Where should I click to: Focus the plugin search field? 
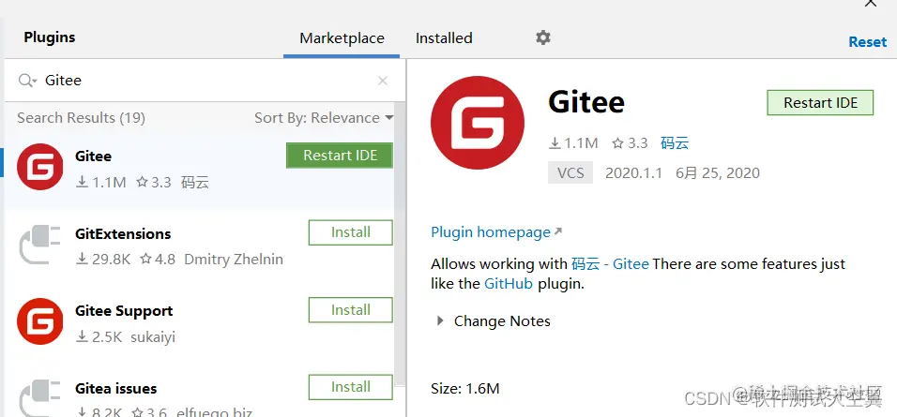click(x=205, y=81)
